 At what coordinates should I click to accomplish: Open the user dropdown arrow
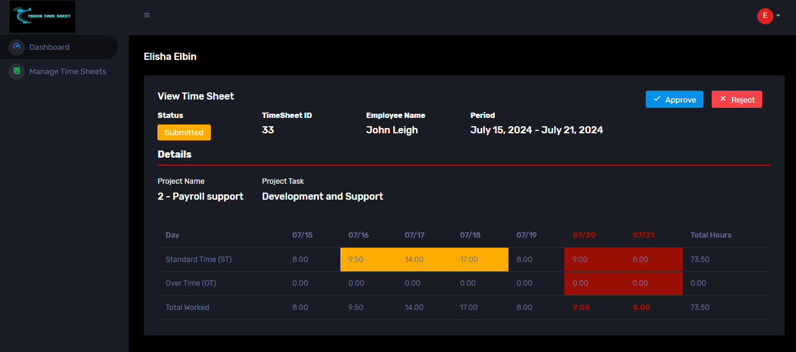tap(778, 16)
